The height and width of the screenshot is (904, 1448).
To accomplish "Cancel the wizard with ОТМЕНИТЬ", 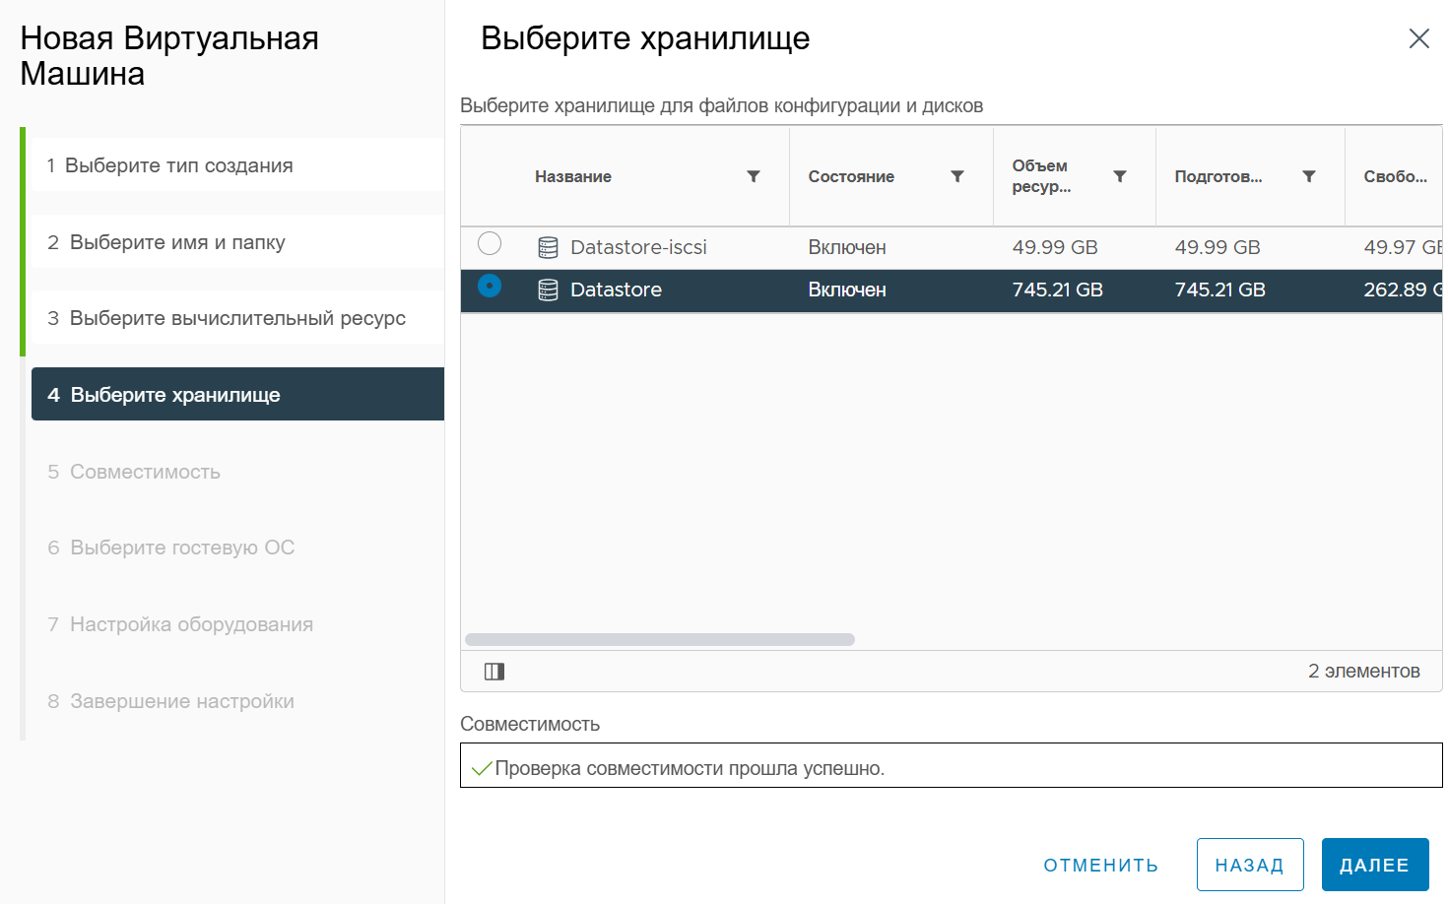I will pyautogui.click(x=1101, y=865).
